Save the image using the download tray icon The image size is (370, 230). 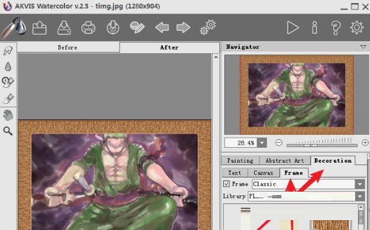[64, 28]
